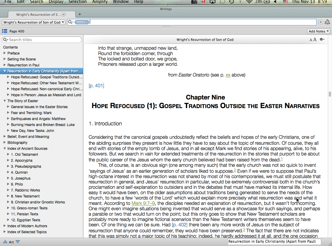Click the smaller text size A

coord(311,40)
